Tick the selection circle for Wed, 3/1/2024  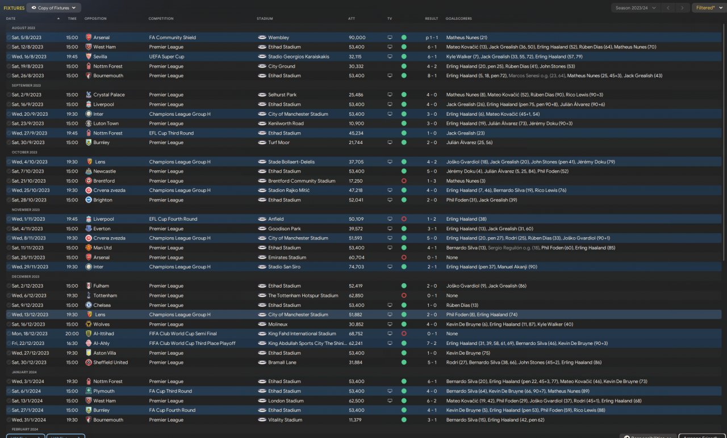(x=9, y=381)
